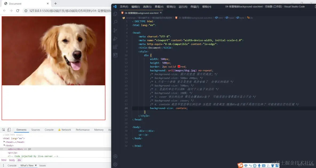Click the microphone icon in IME toolbar

tap(259, 166)
